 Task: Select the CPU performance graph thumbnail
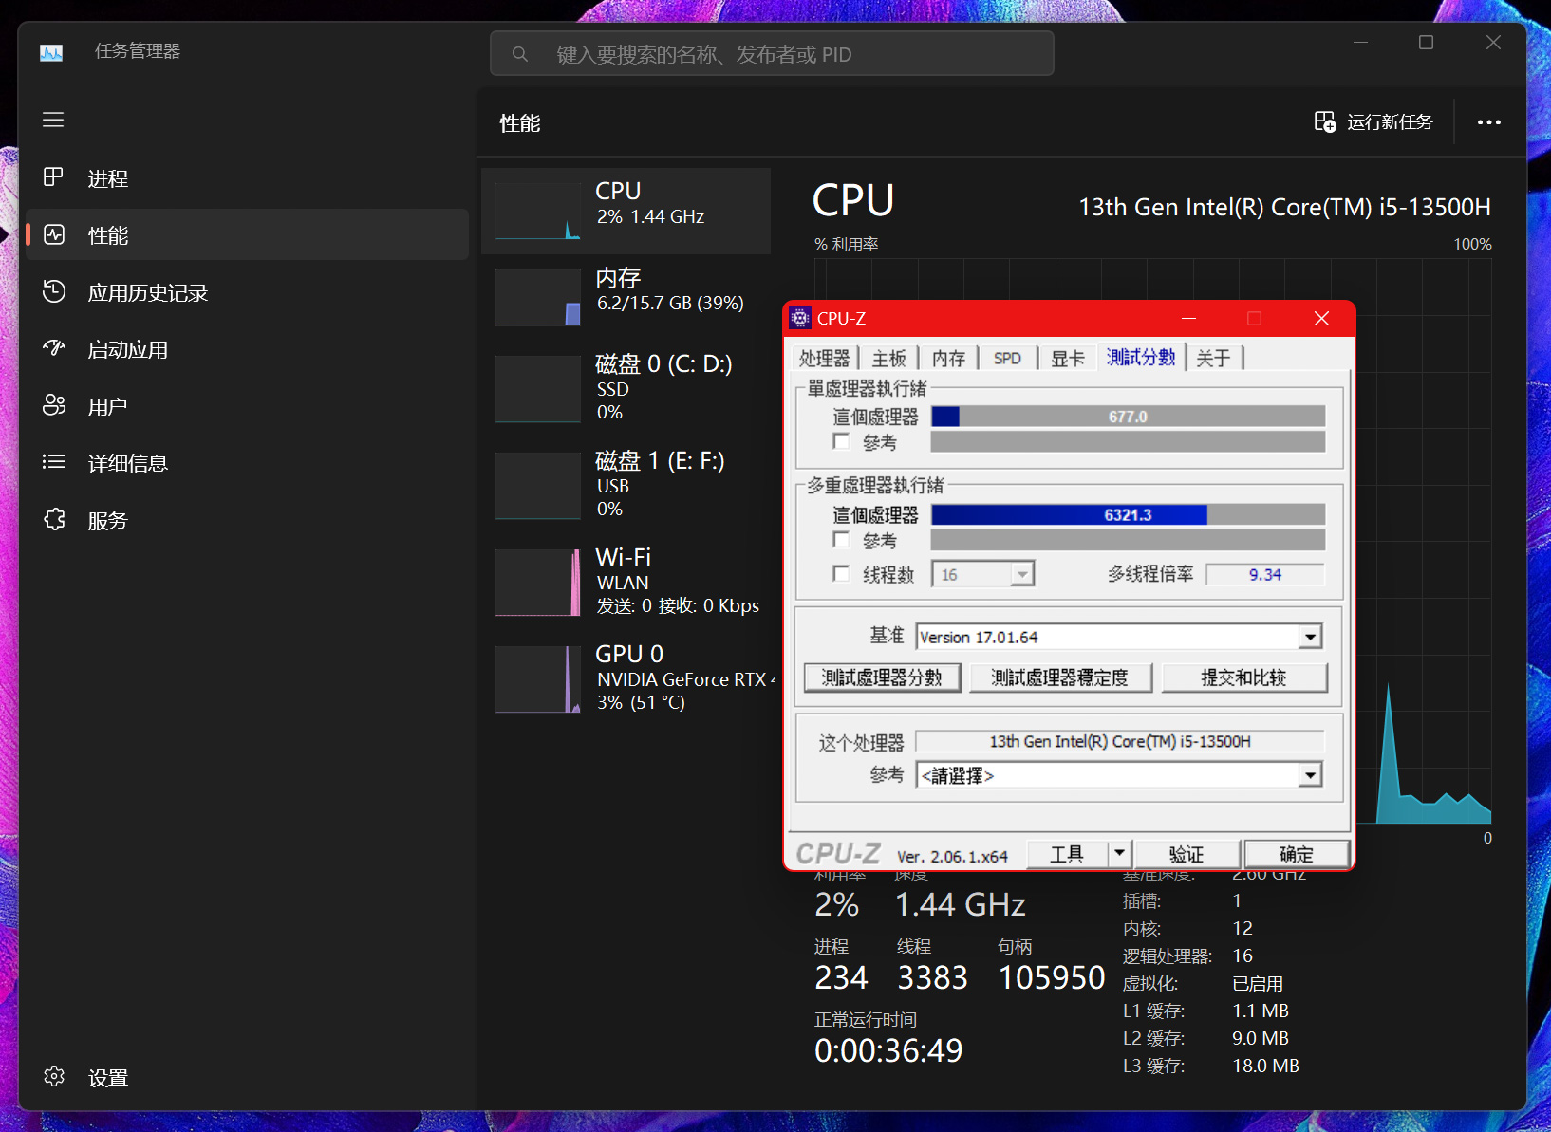coord(538,212)
